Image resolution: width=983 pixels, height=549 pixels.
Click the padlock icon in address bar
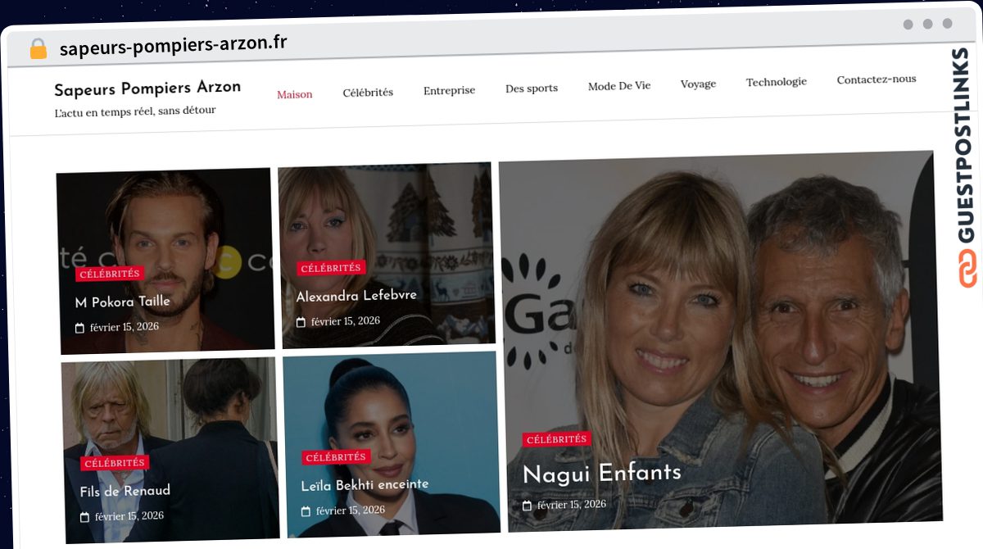(x=38, y=48)
